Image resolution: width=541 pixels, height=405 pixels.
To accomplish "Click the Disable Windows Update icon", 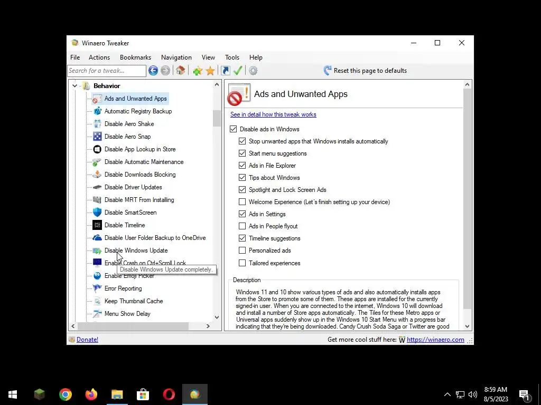I will point(97,250).
